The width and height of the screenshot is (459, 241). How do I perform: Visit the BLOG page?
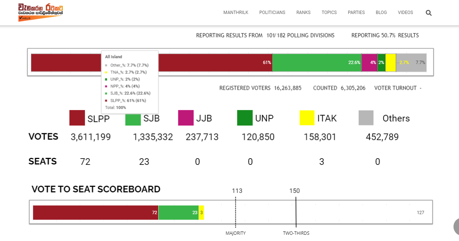coord(381,13)
